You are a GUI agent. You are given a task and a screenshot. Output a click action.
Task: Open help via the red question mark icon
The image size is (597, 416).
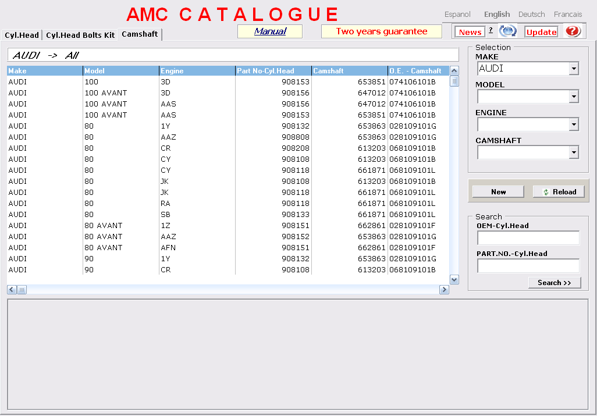tap(572, 31)
